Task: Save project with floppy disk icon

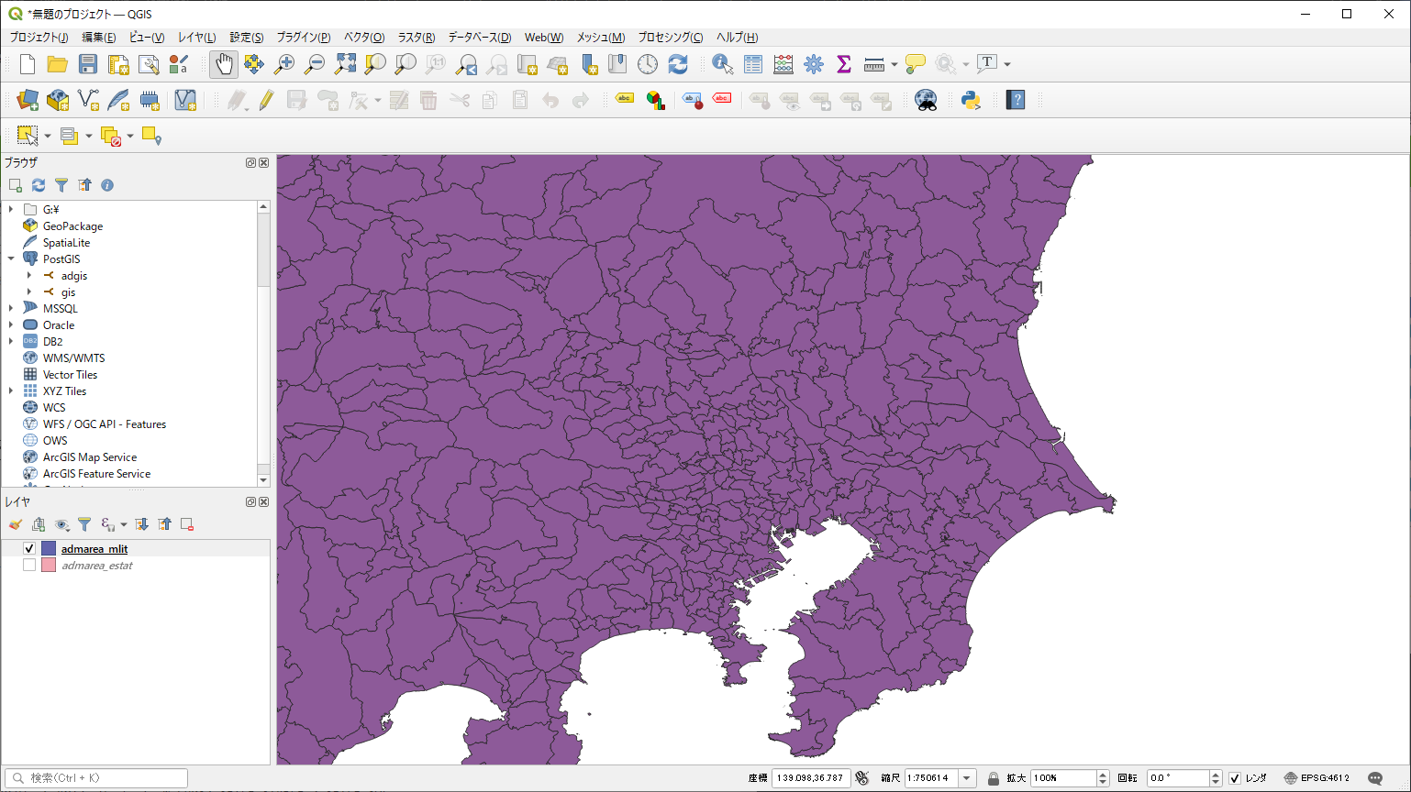Action: point(88,64)
